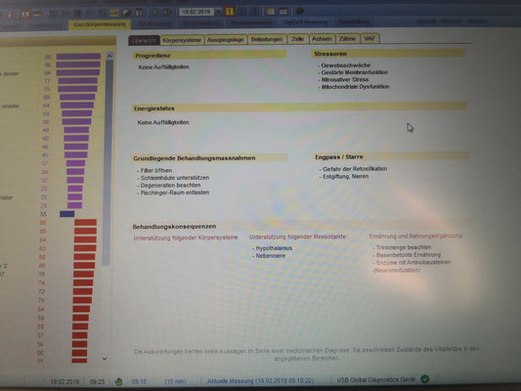
Task: Click the white table view icon
Action: (283, 12)
